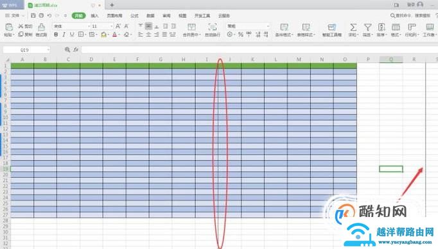Click the Top Align icon
This screenshot has height=249, width=438.
point(141,26)
